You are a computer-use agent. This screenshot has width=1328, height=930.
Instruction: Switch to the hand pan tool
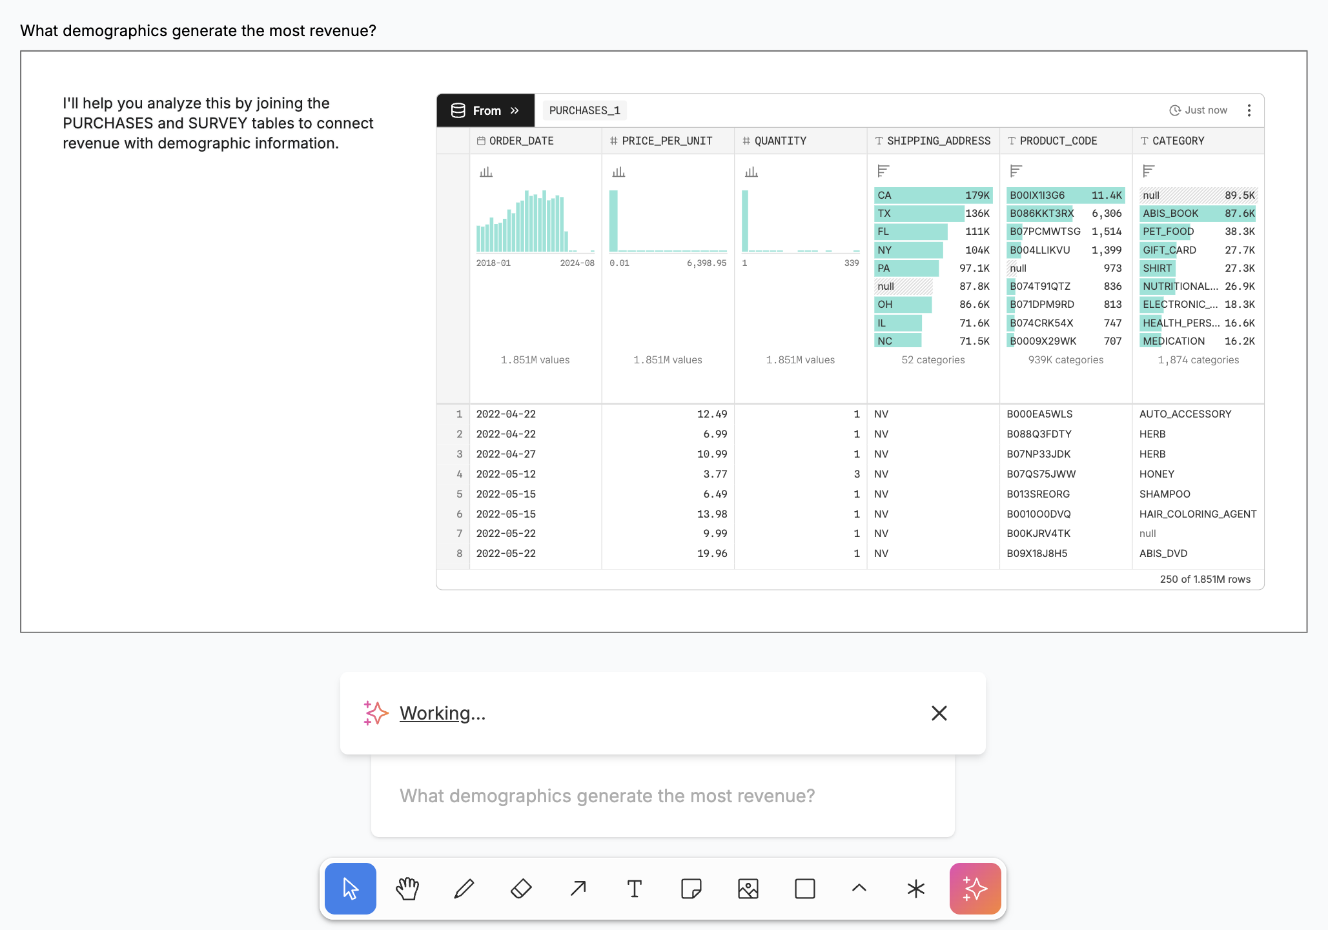407,888
